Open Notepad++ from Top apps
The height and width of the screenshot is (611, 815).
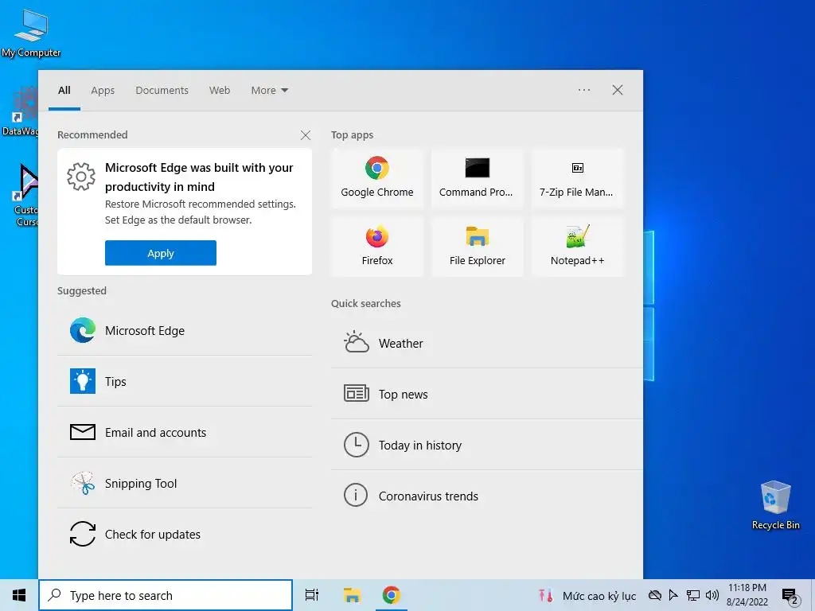pos(577,247)
